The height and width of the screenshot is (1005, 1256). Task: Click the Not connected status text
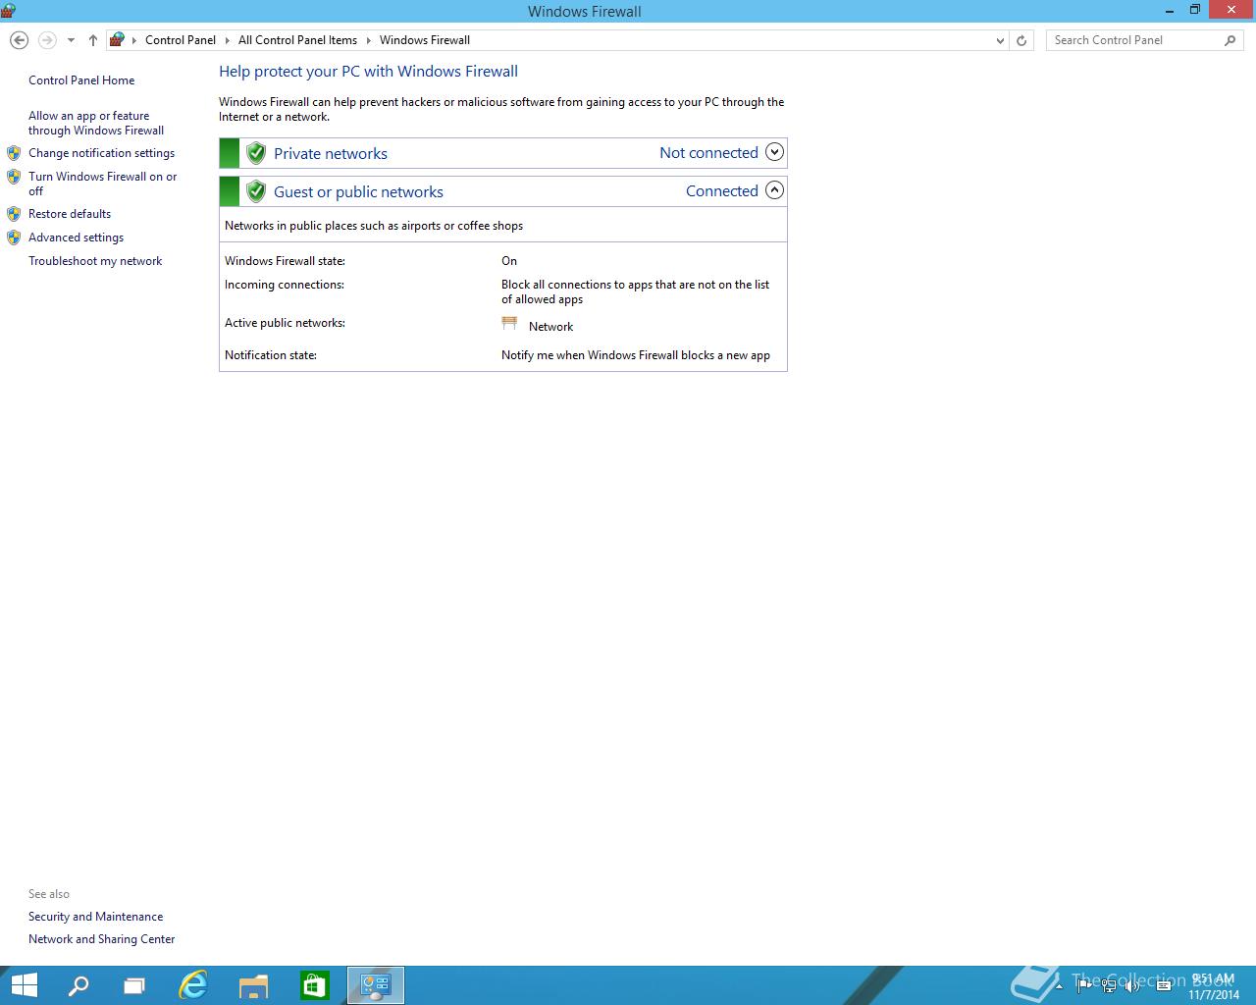[x=708, y=152]
